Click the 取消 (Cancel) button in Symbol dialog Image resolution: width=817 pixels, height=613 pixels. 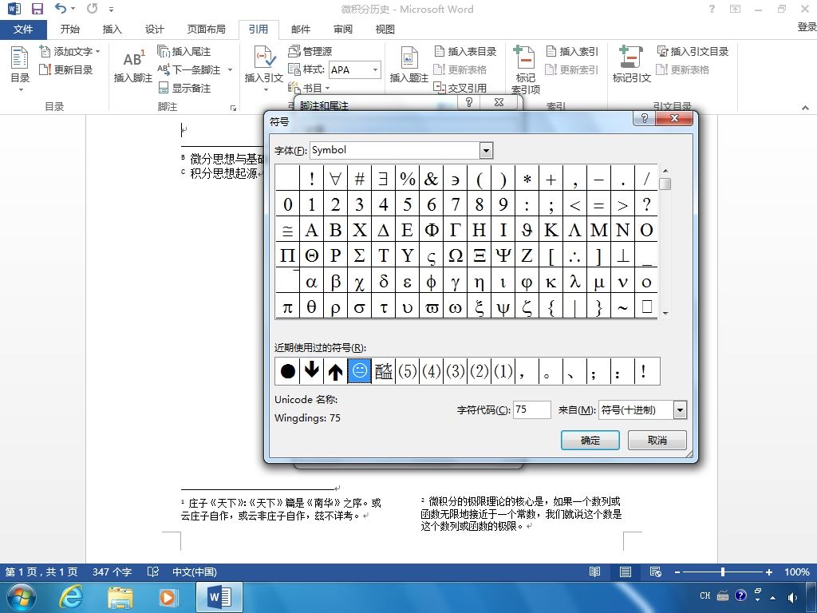pyautogui.click(x=657, y=440)
